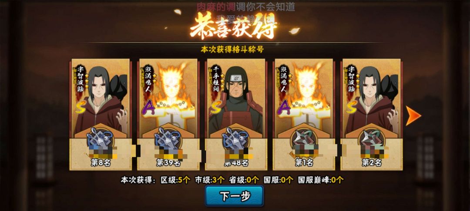Select the 漩涡鸣人 card ranked 第1名

304,114
